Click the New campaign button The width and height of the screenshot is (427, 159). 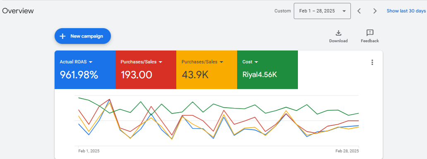83,36
